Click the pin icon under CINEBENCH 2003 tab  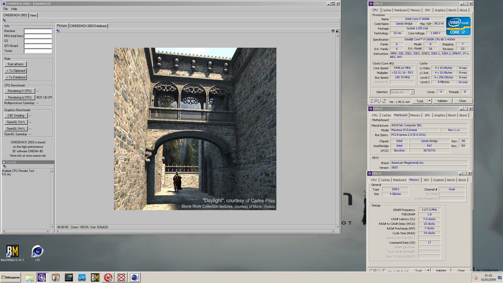(4, 20)
